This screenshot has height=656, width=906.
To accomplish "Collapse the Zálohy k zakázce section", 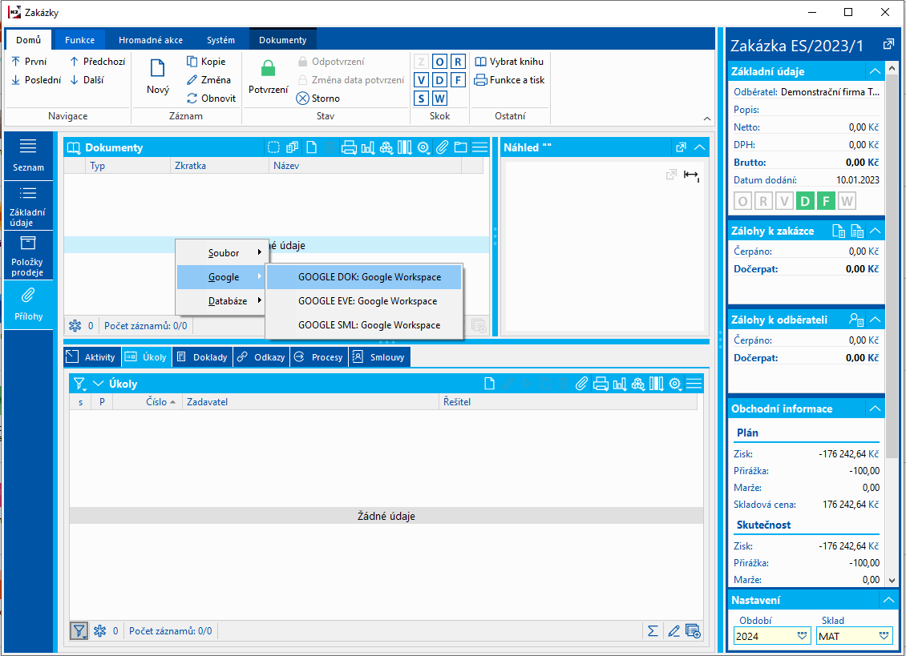I will click(876, 231).
